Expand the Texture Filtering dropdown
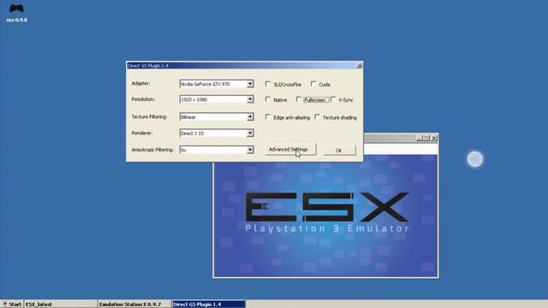 coord(250,117)
